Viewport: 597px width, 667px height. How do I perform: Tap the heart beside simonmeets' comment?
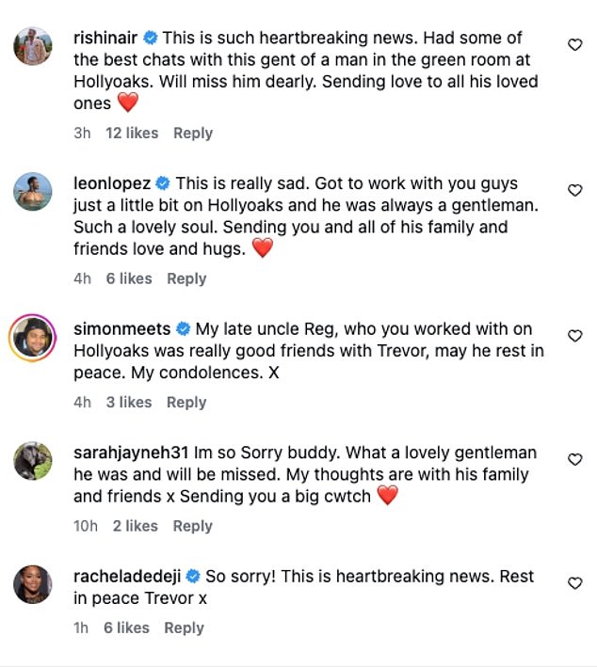click(x=574, y=336)
